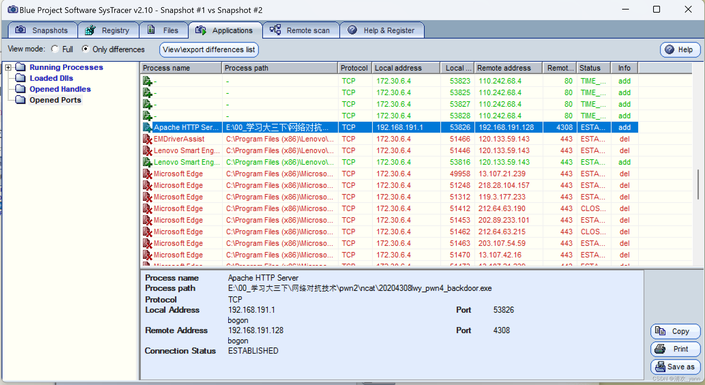Click the camera icon on Snapshots tab
Image resolution: width=705 pixels, height=385 pixels.
coord(20,30)
